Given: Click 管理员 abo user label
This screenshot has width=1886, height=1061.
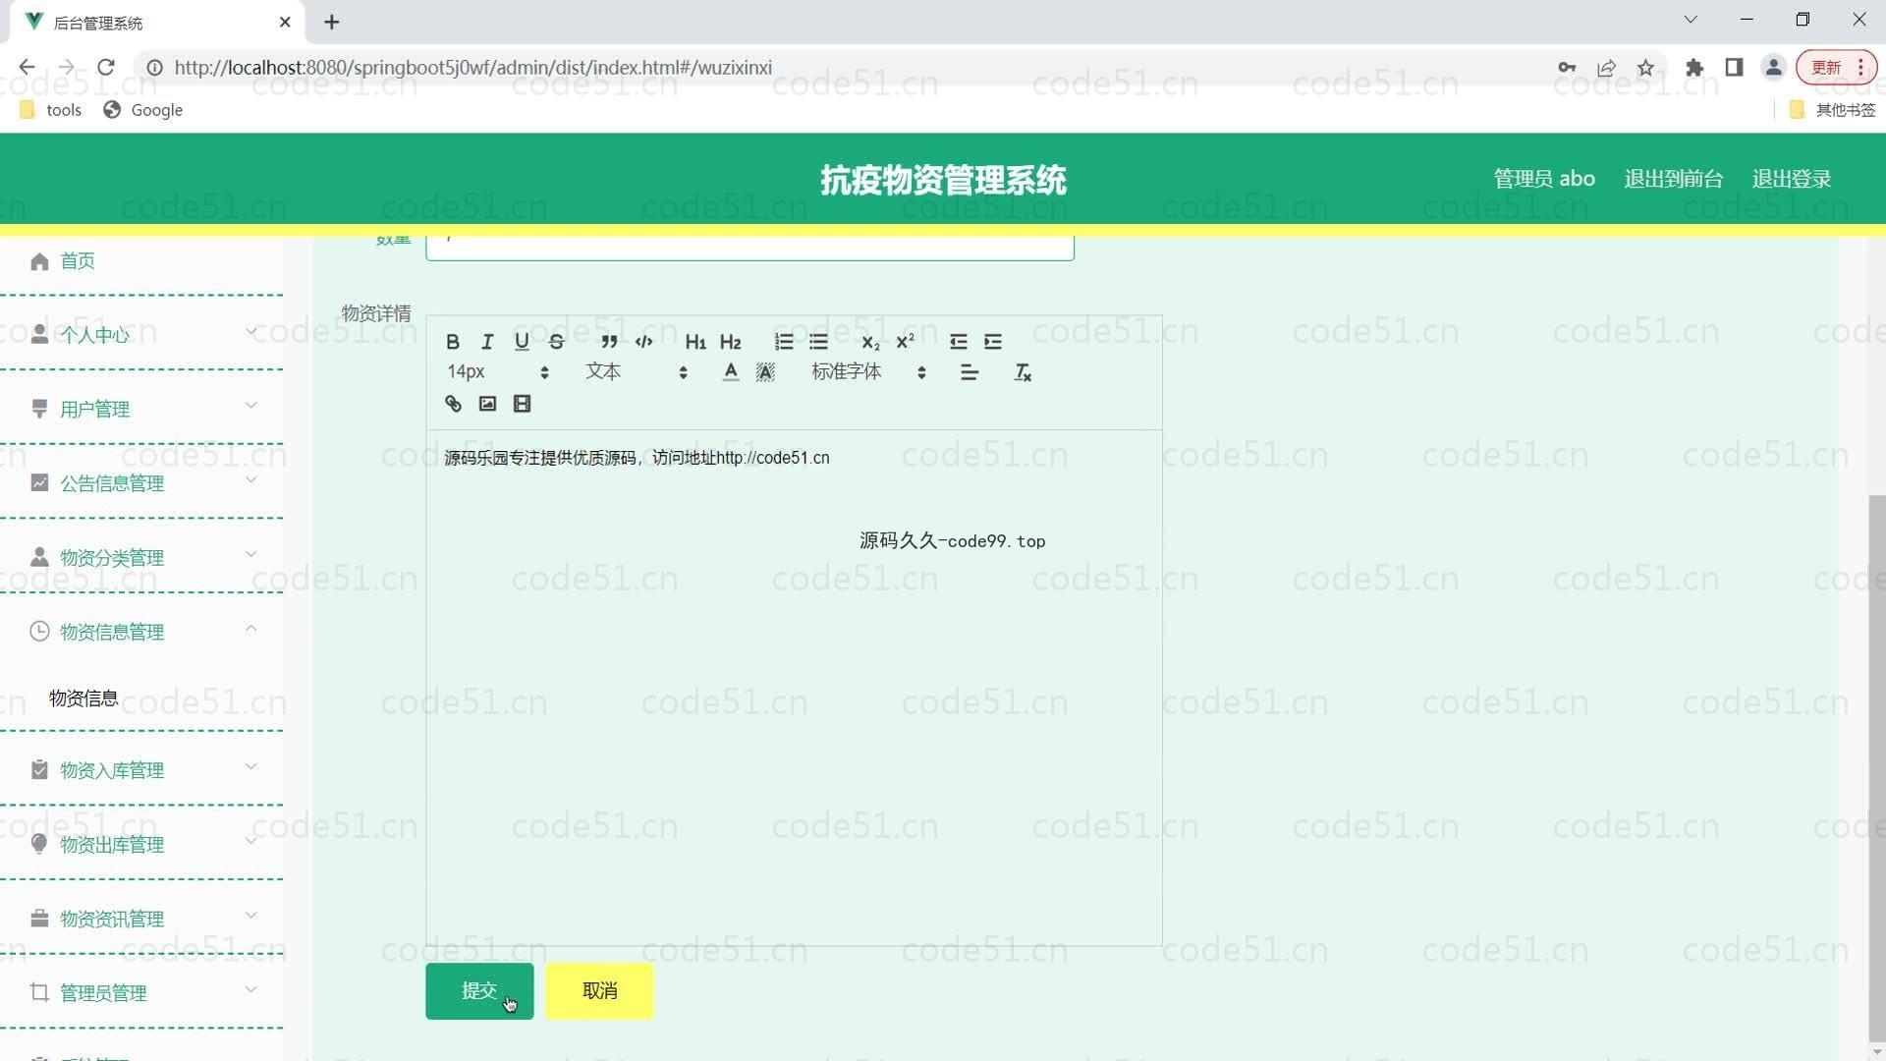Looking at the screenshot, I should coord(1544,179).
